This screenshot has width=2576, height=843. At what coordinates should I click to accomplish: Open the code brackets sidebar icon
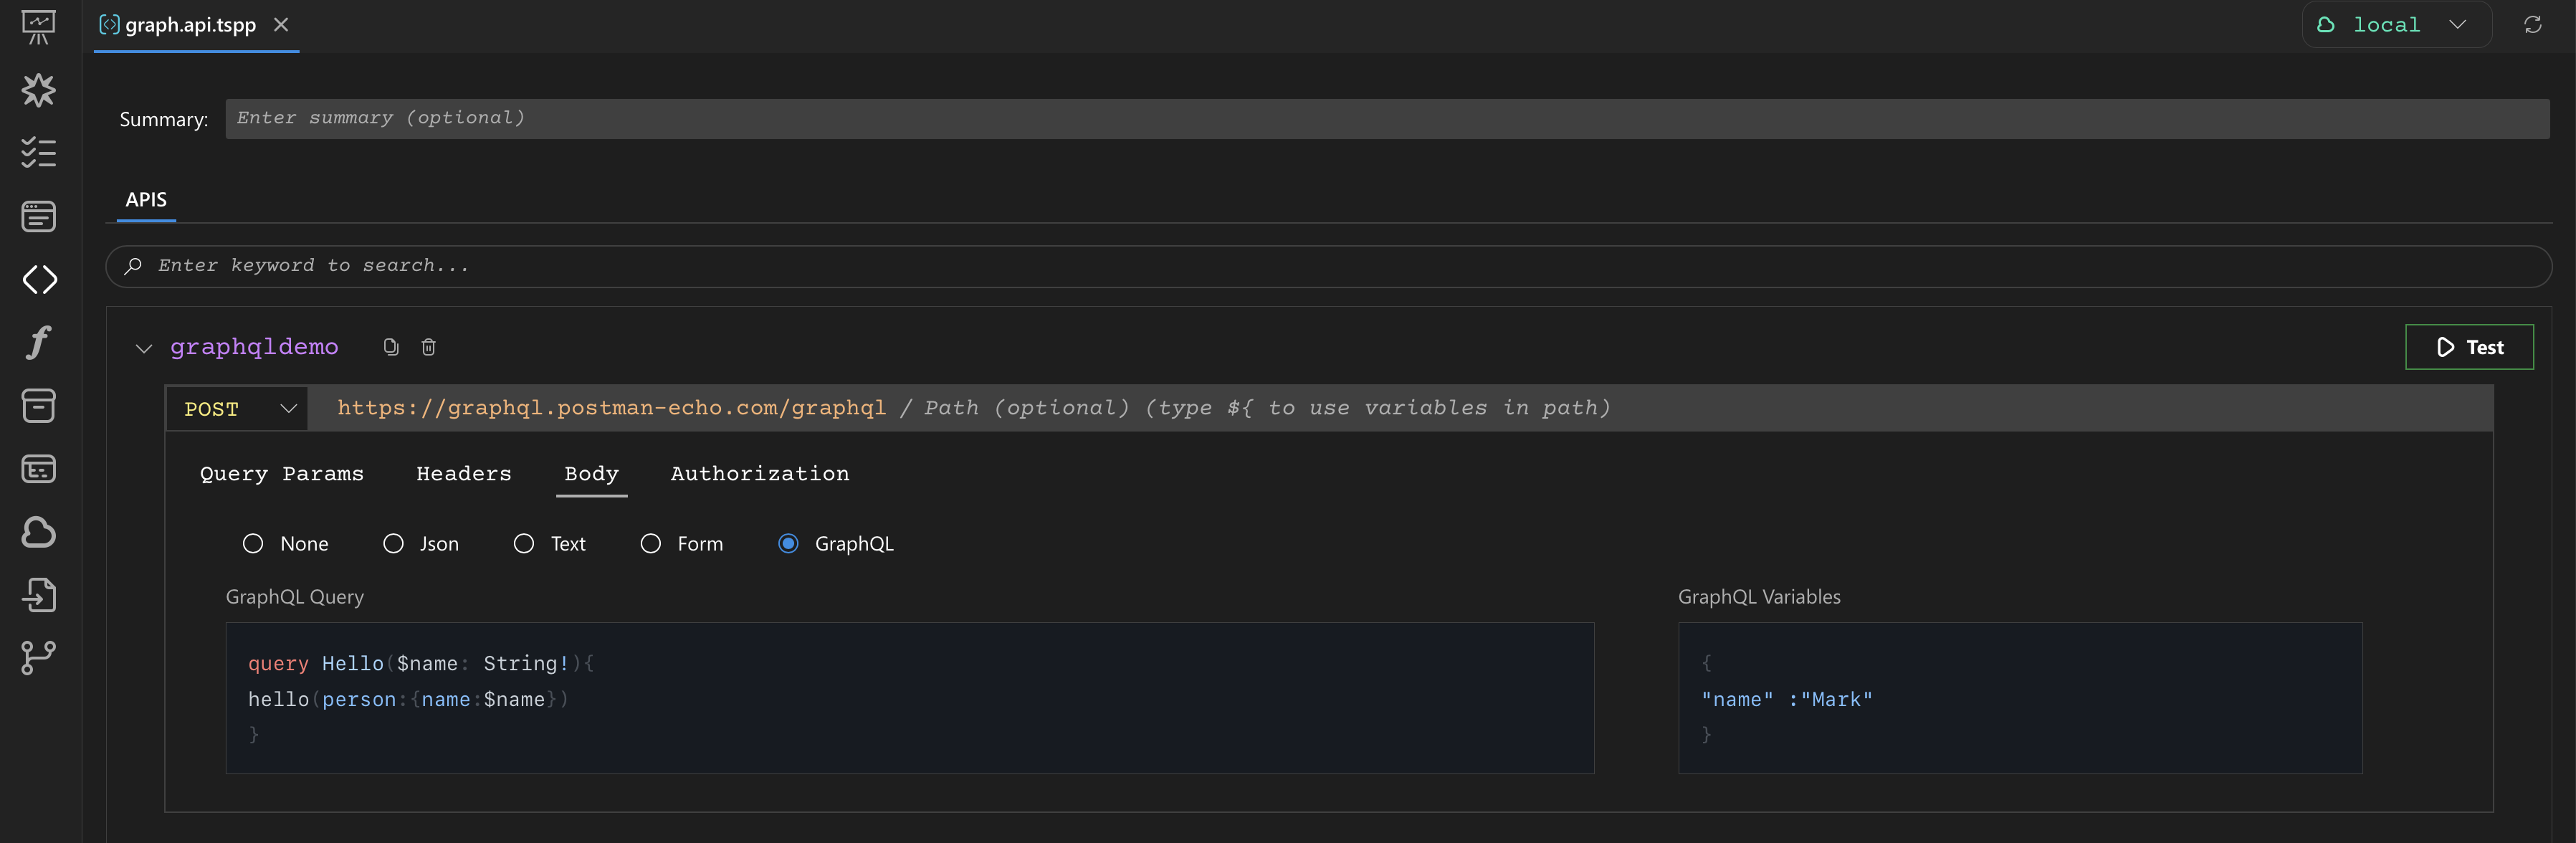39,280
